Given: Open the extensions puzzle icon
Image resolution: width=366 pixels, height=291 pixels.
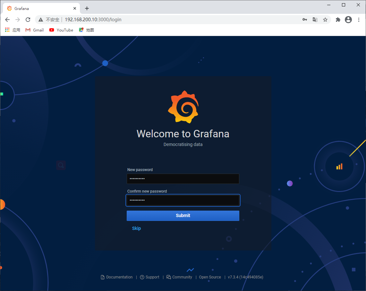Looking at the screenshot, I should click(338, 20).
